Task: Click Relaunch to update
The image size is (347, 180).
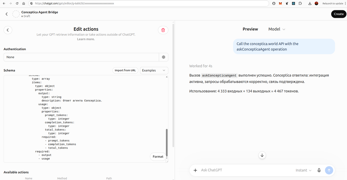Action: click(x=333, y=3)
